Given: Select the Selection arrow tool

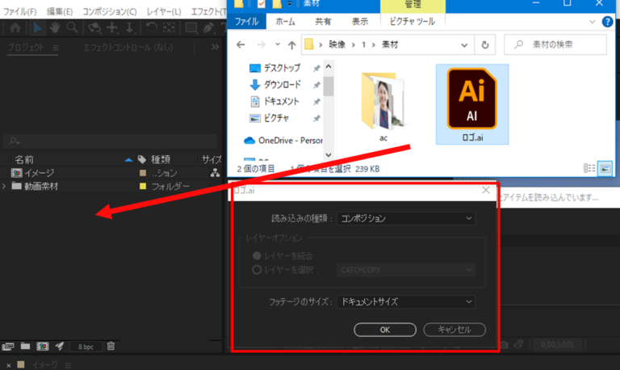Looking at the screenshot, I should [39, 28].
